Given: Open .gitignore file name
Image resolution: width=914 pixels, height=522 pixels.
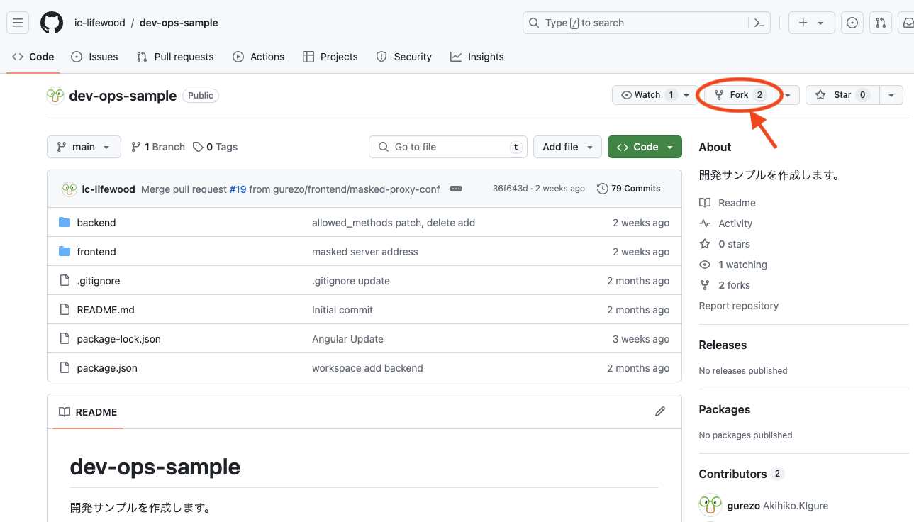Looking at the screenshot, I should point(99,281).
